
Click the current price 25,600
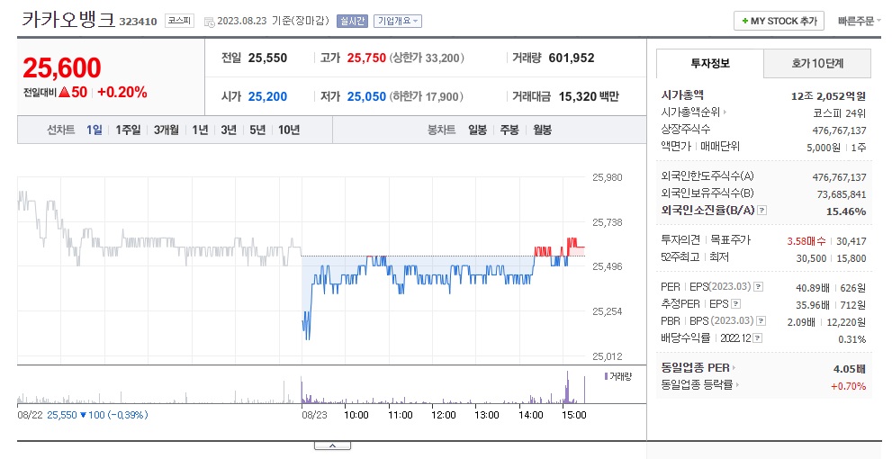[x=62, y=68]
